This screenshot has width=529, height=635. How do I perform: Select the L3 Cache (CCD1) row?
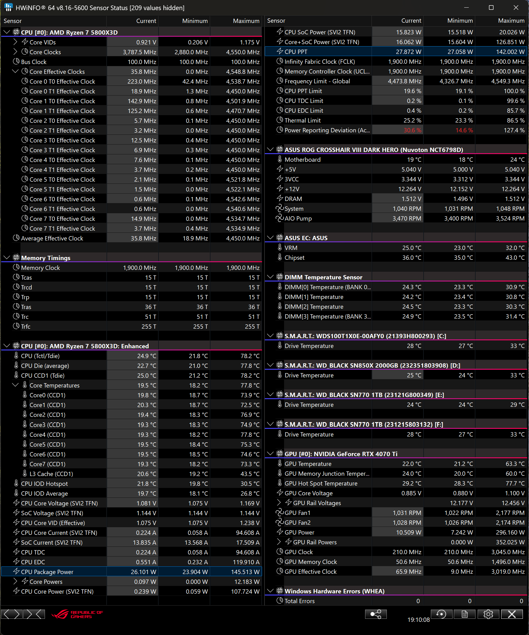point(131,474)
